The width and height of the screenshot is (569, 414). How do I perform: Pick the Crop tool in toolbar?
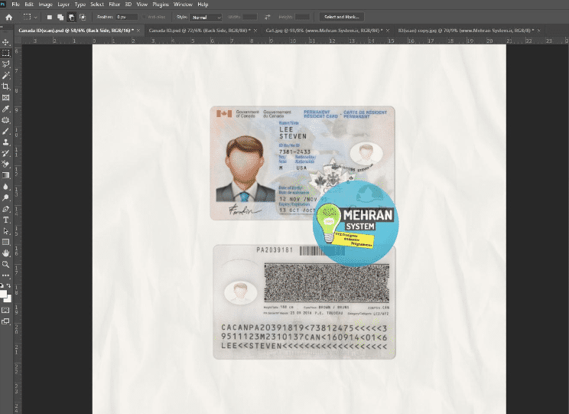tap(5, 86)
